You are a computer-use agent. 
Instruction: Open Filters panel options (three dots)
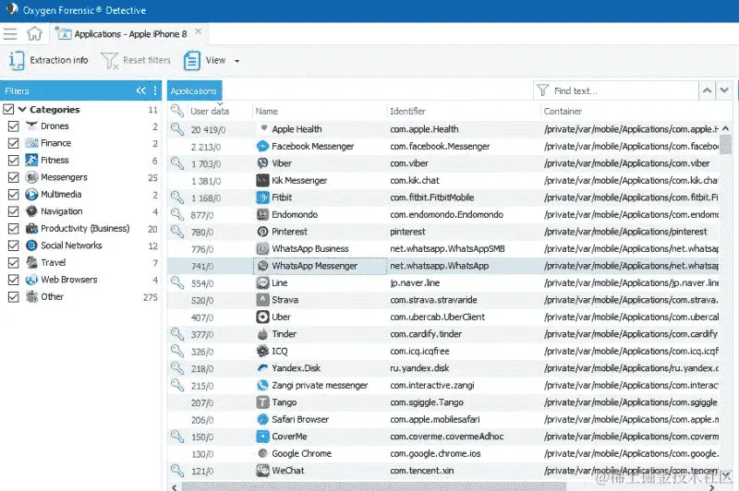[155, 90]
